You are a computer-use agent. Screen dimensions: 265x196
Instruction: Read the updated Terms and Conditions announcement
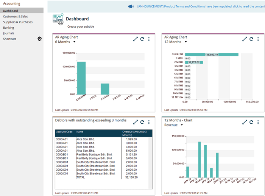(201, 6)
